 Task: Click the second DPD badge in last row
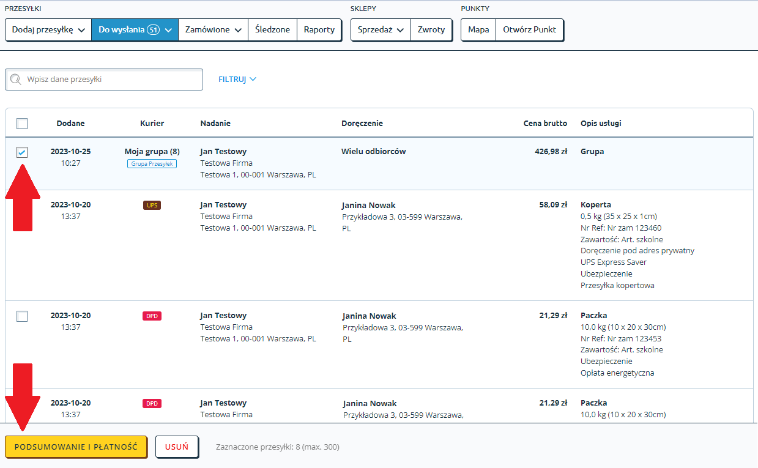point(152,404)
